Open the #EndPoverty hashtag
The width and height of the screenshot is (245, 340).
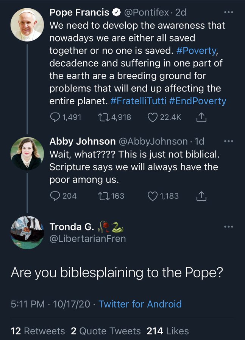197,101
